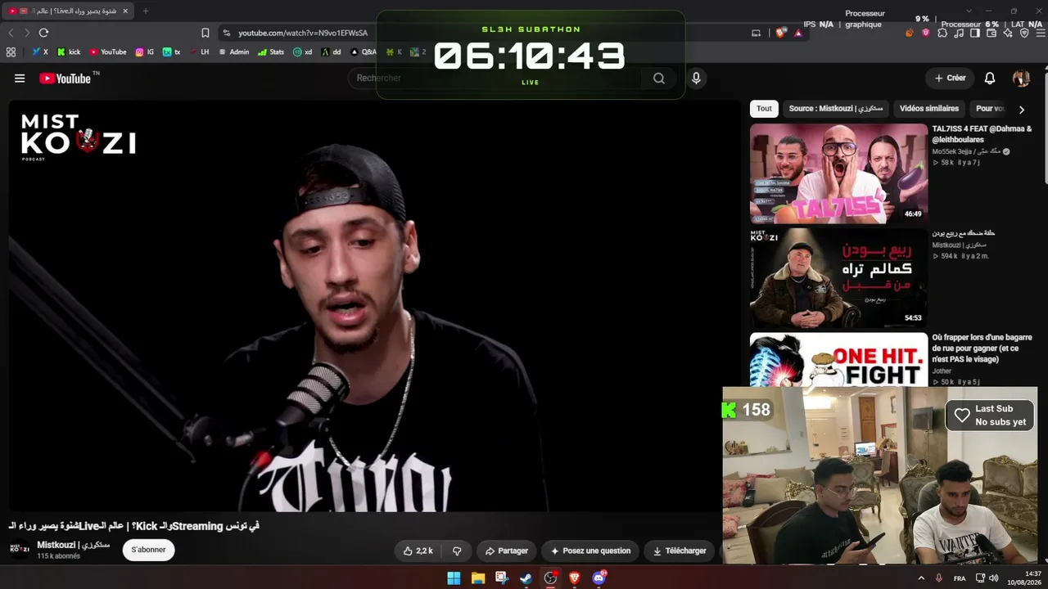Select the Tout filter chip

(764, 109)
